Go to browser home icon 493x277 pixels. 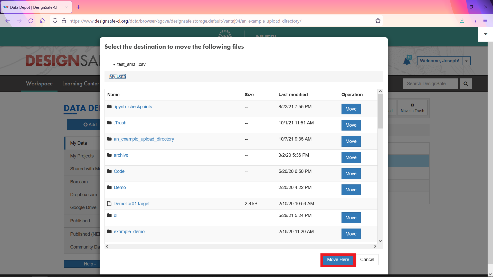click(42, 21)
